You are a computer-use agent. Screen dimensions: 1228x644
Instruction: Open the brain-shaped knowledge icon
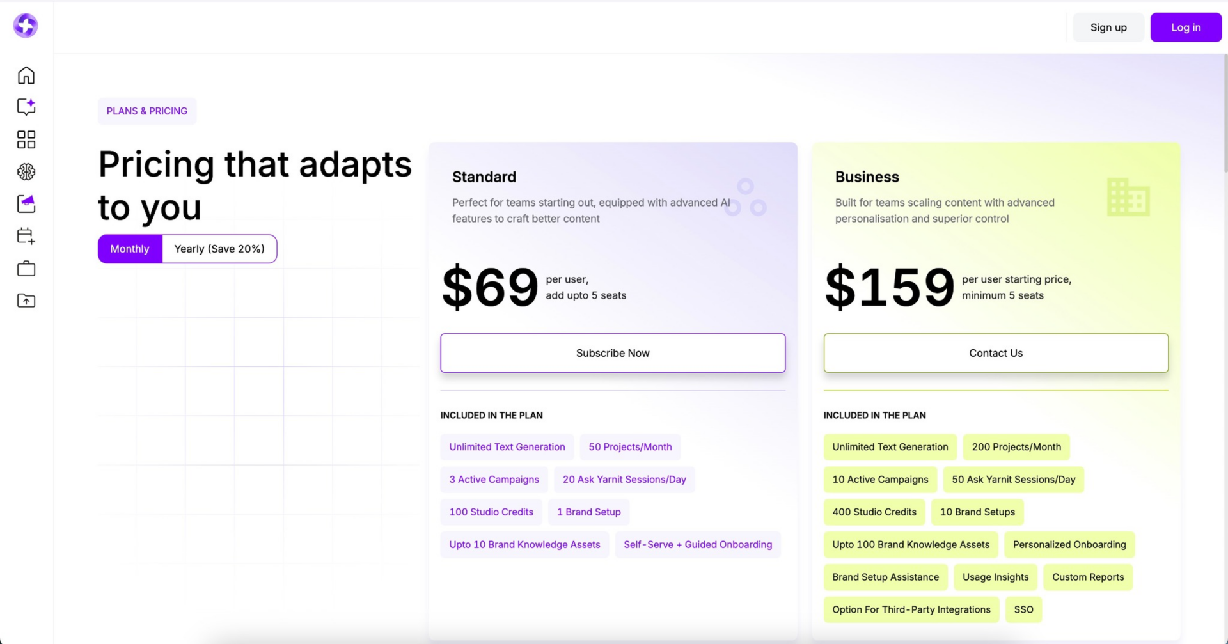point(26,171)
